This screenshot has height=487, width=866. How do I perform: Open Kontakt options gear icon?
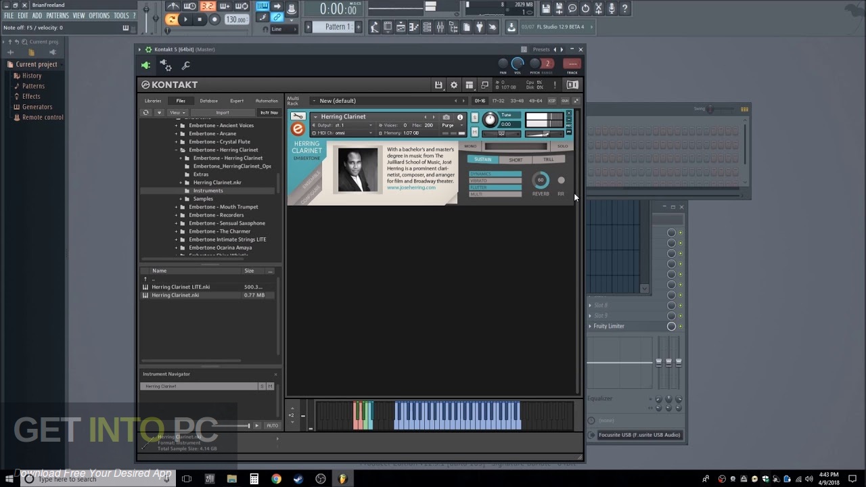pos(454,85)
